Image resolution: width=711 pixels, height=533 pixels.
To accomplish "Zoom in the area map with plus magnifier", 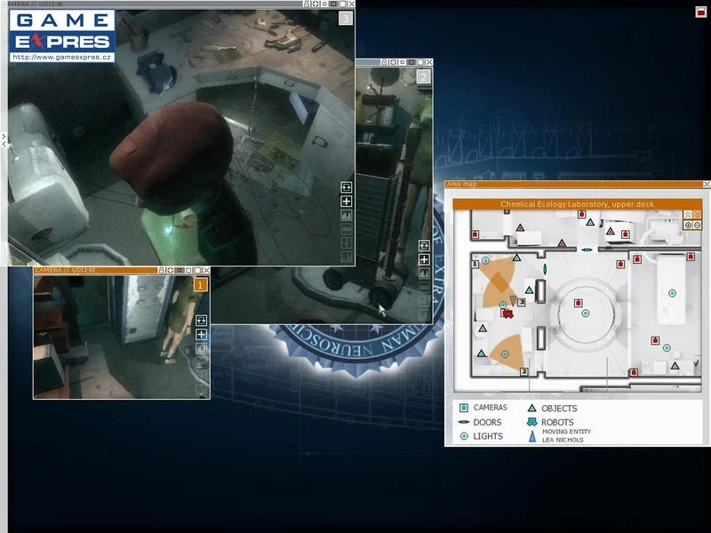I will (x=687, y=225).
